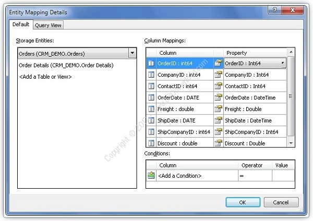
Task: Click the property icon next to CompanyID : Int64
Action: (x=219, y=75)
